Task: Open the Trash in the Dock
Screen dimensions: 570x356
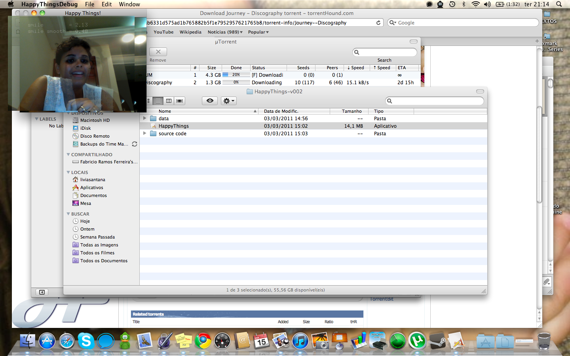Action: pos(544,341)
